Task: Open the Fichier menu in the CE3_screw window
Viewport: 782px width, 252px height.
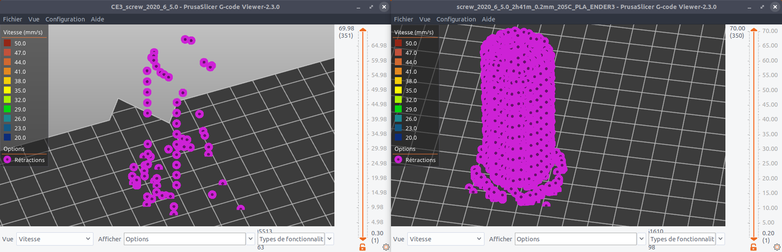Action: click(12, 19)
